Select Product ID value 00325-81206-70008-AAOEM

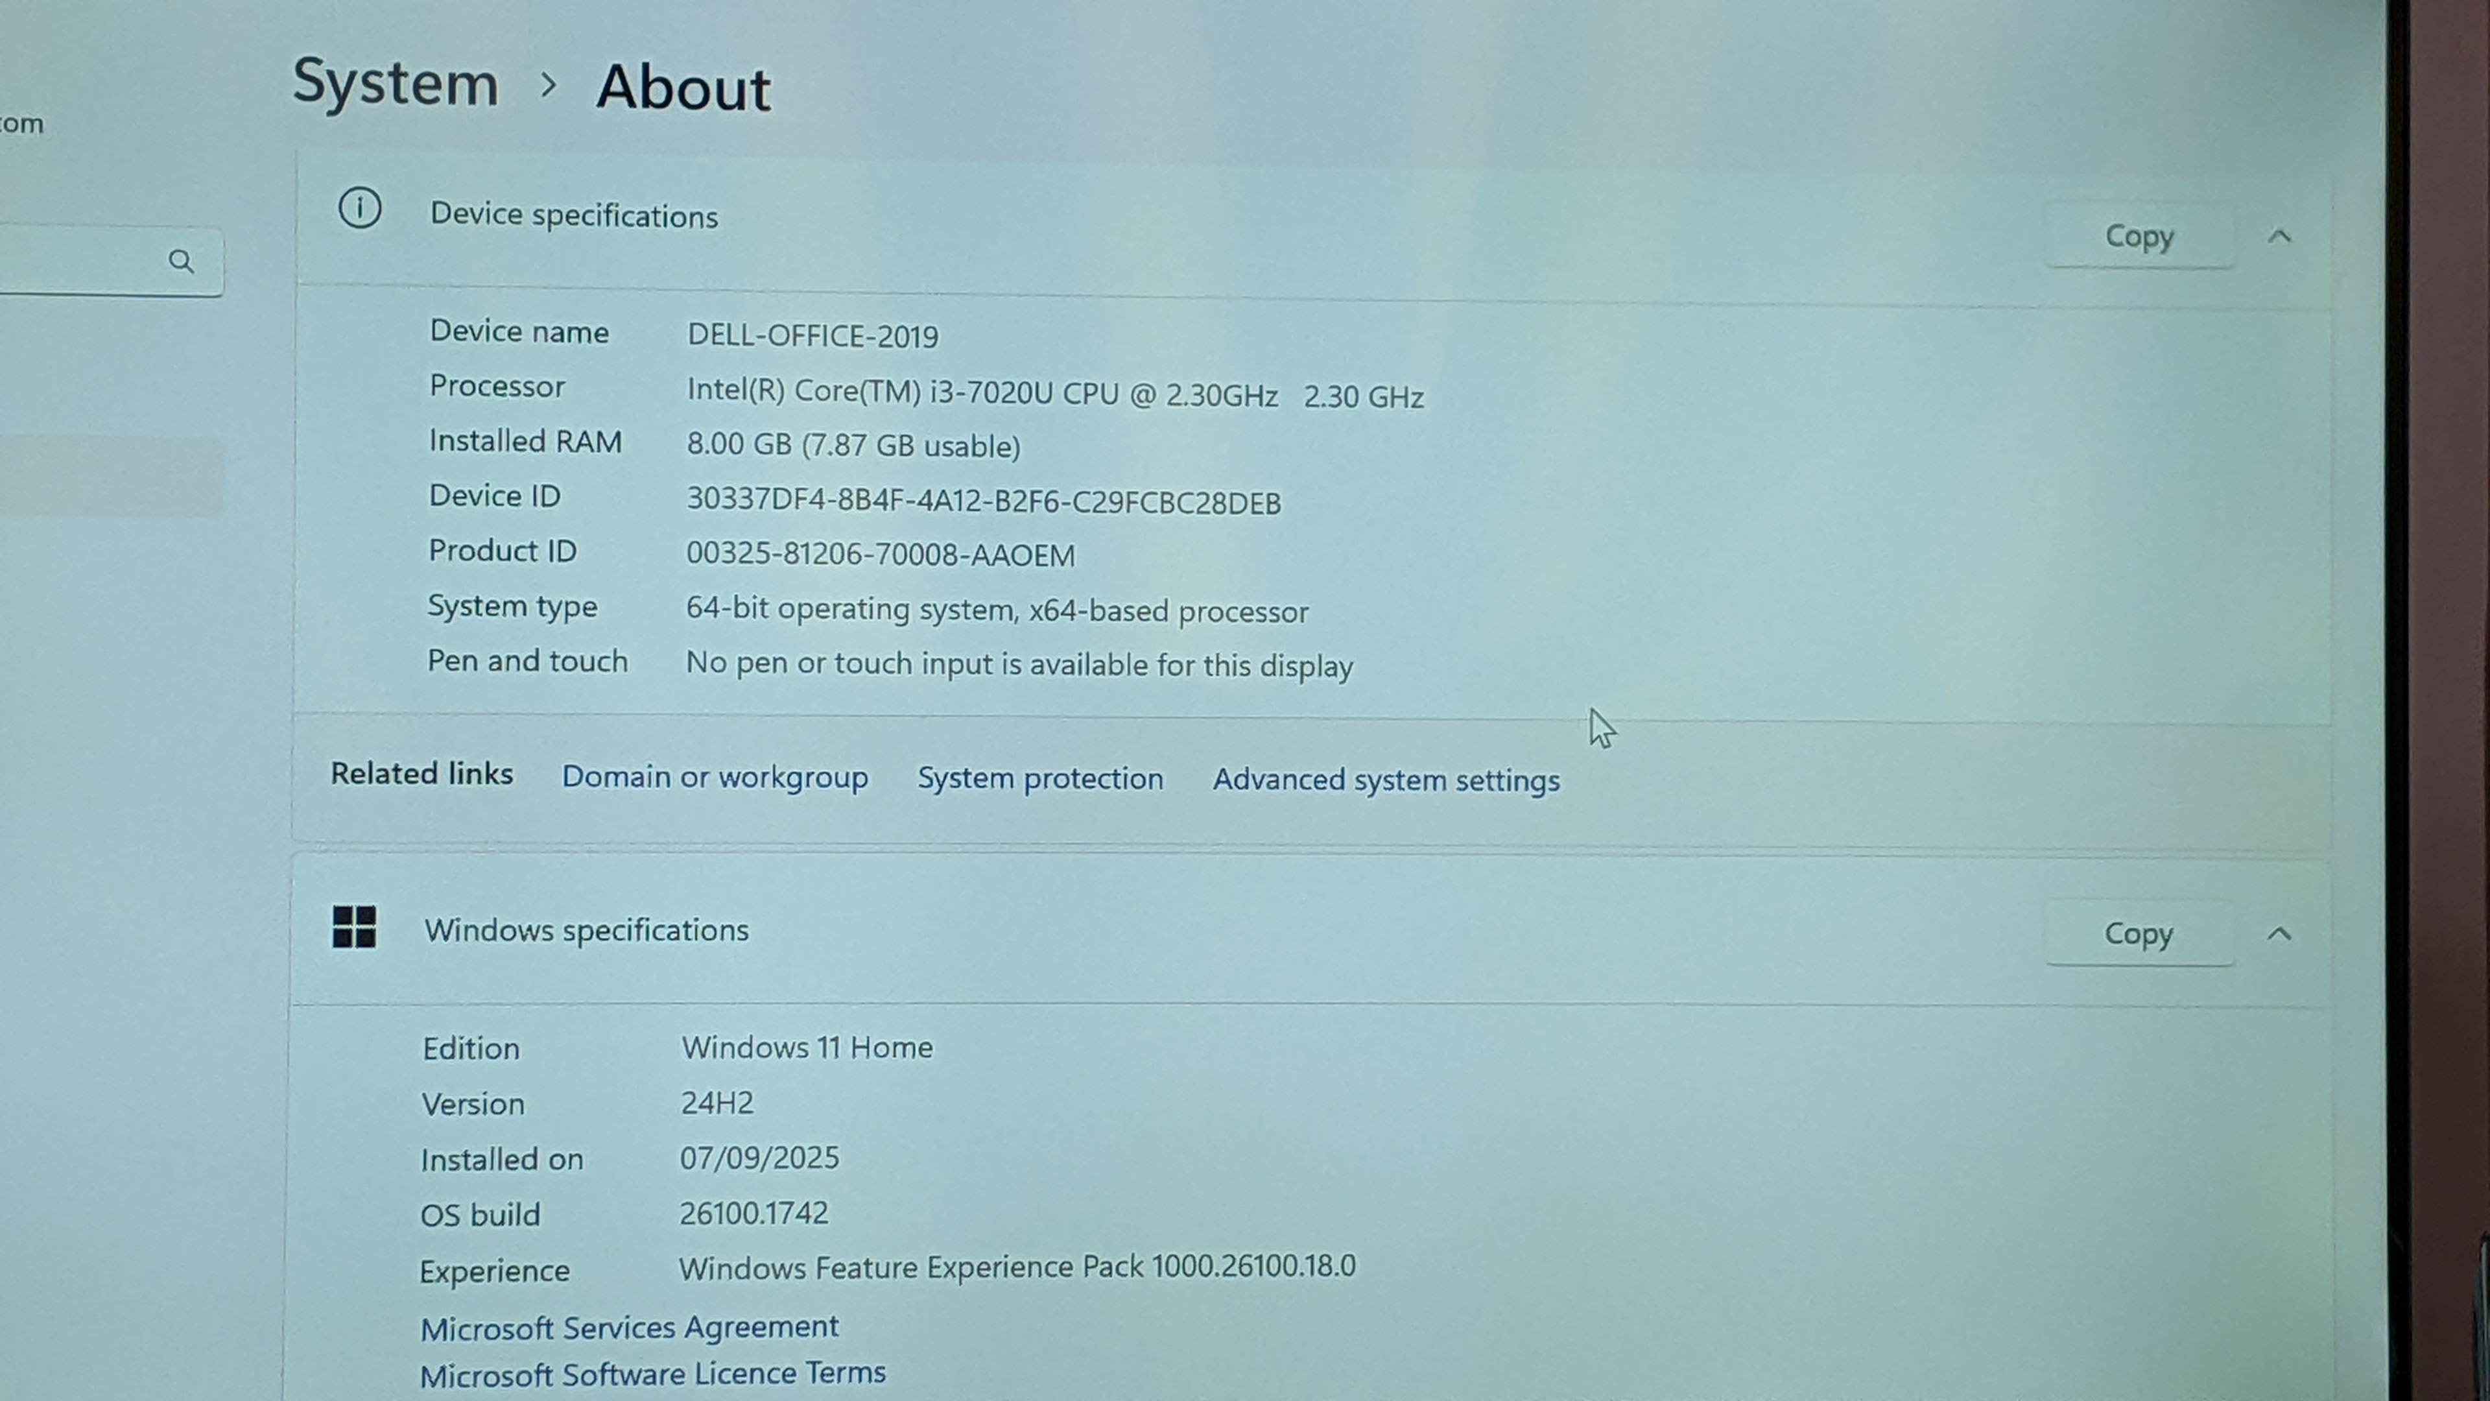coord(880,554)
